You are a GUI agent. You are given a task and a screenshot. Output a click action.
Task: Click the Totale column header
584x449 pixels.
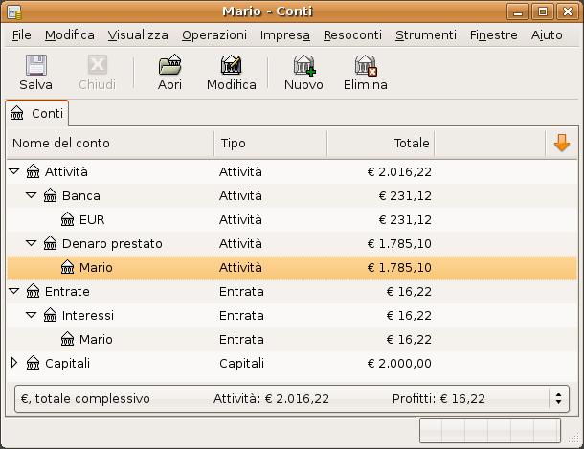tap(381, 143)
